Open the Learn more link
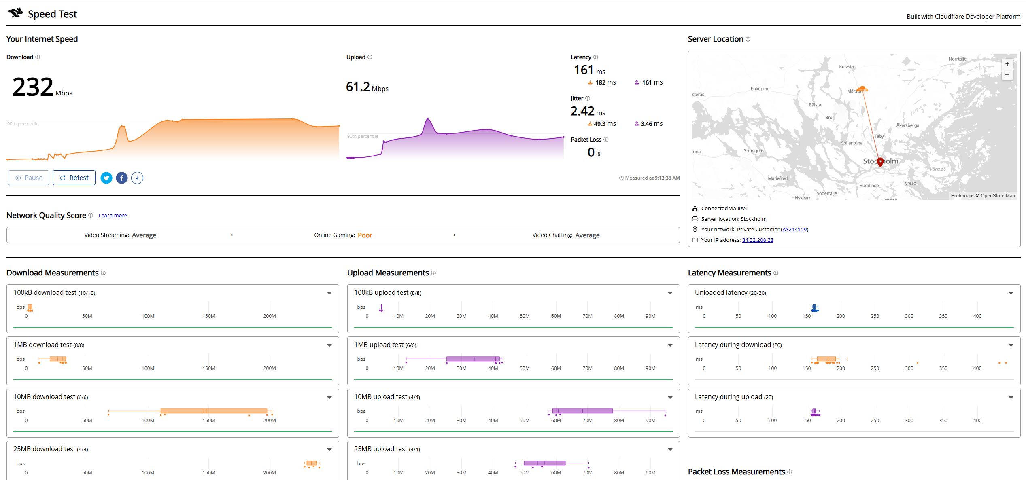 (x=113, y=216)
